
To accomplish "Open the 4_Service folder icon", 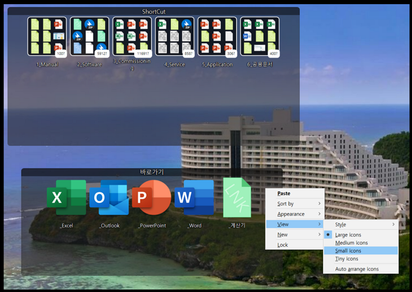I will 175,36.
